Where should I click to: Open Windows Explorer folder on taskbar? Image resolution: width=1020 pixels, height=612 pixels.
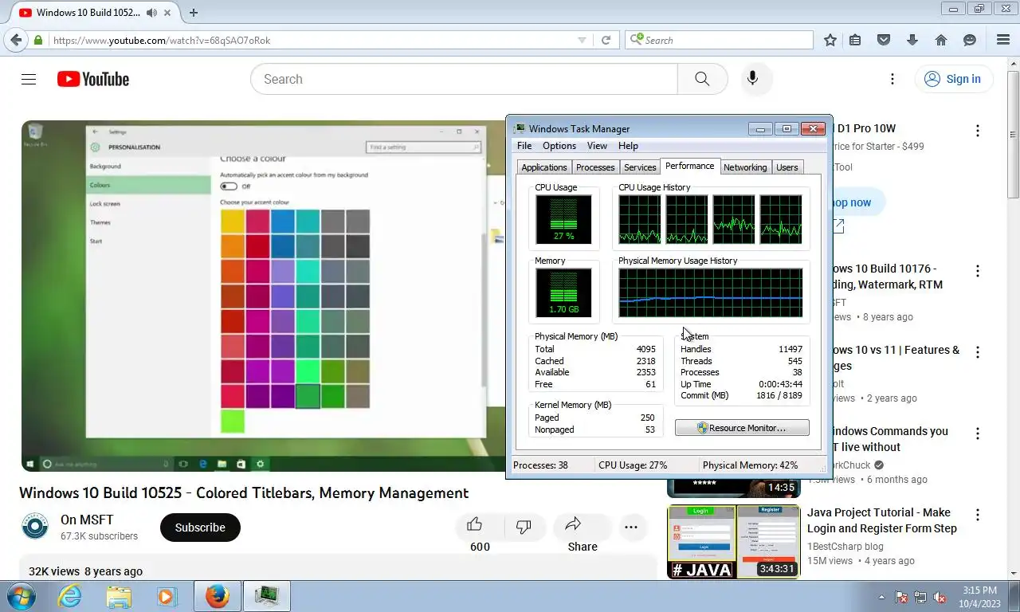pos(119,596)
